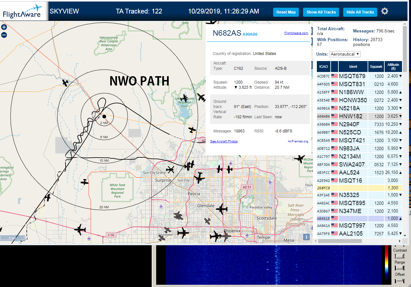Click right arrow of table horizontal scrollbar
411x287 pixels.
click(400, 241)
